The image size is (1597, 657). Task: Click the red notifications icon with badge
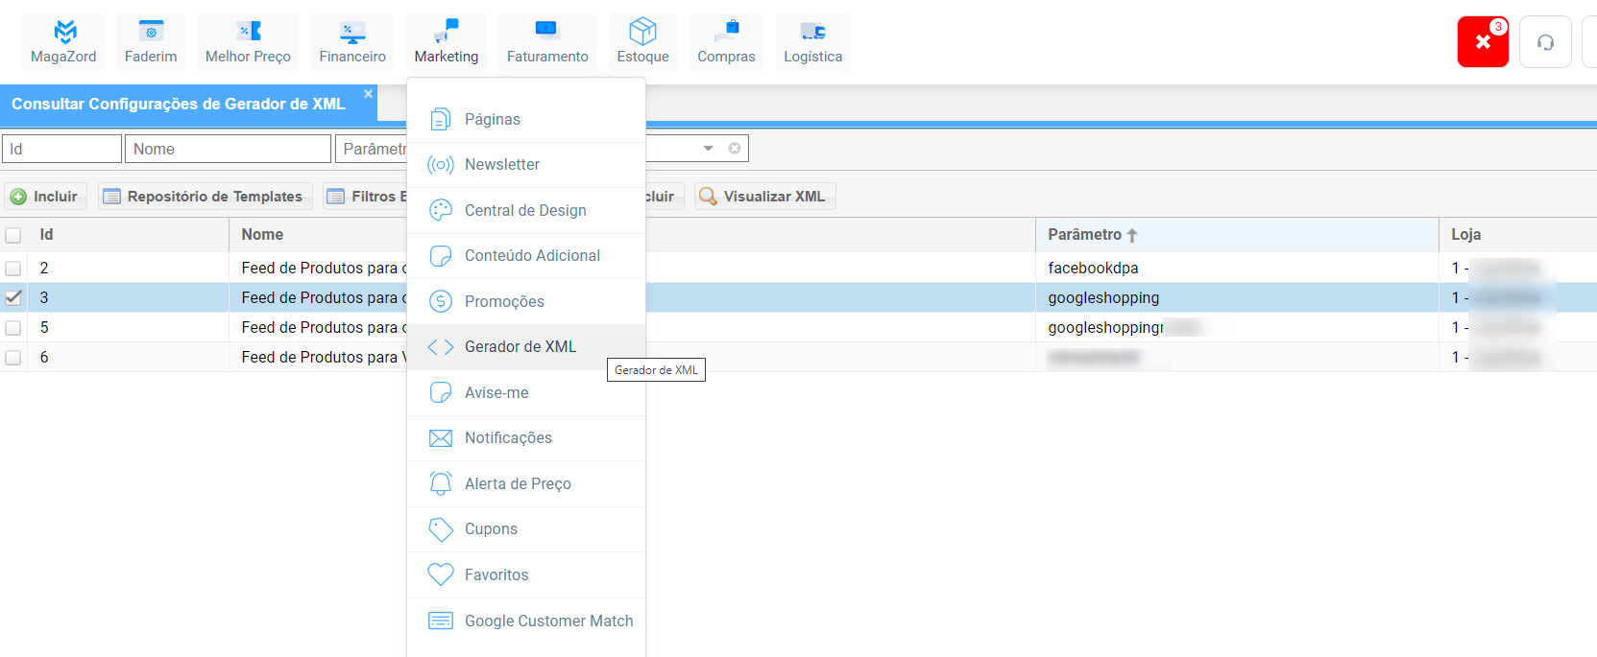pos(1482,42)
